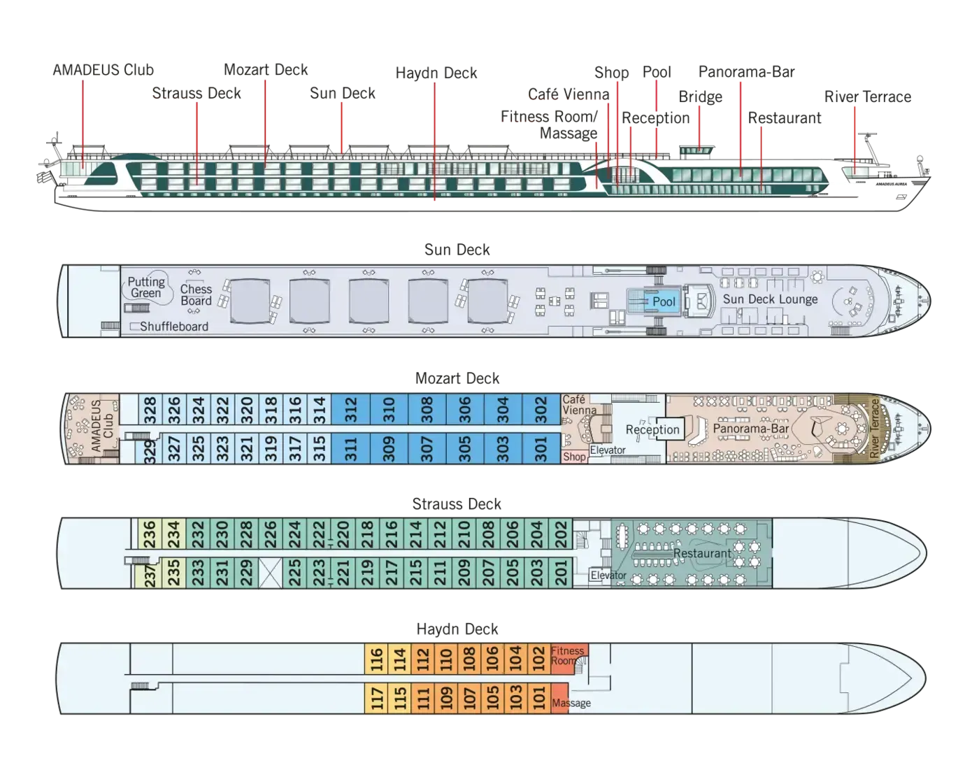The image size is (979, 772).
Task: Select cabin 116 on the Haydn Deck
Action: click(376, 659)
